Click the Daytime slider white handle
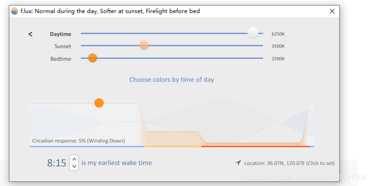This screenshot has width=371, height=186. 253,33
